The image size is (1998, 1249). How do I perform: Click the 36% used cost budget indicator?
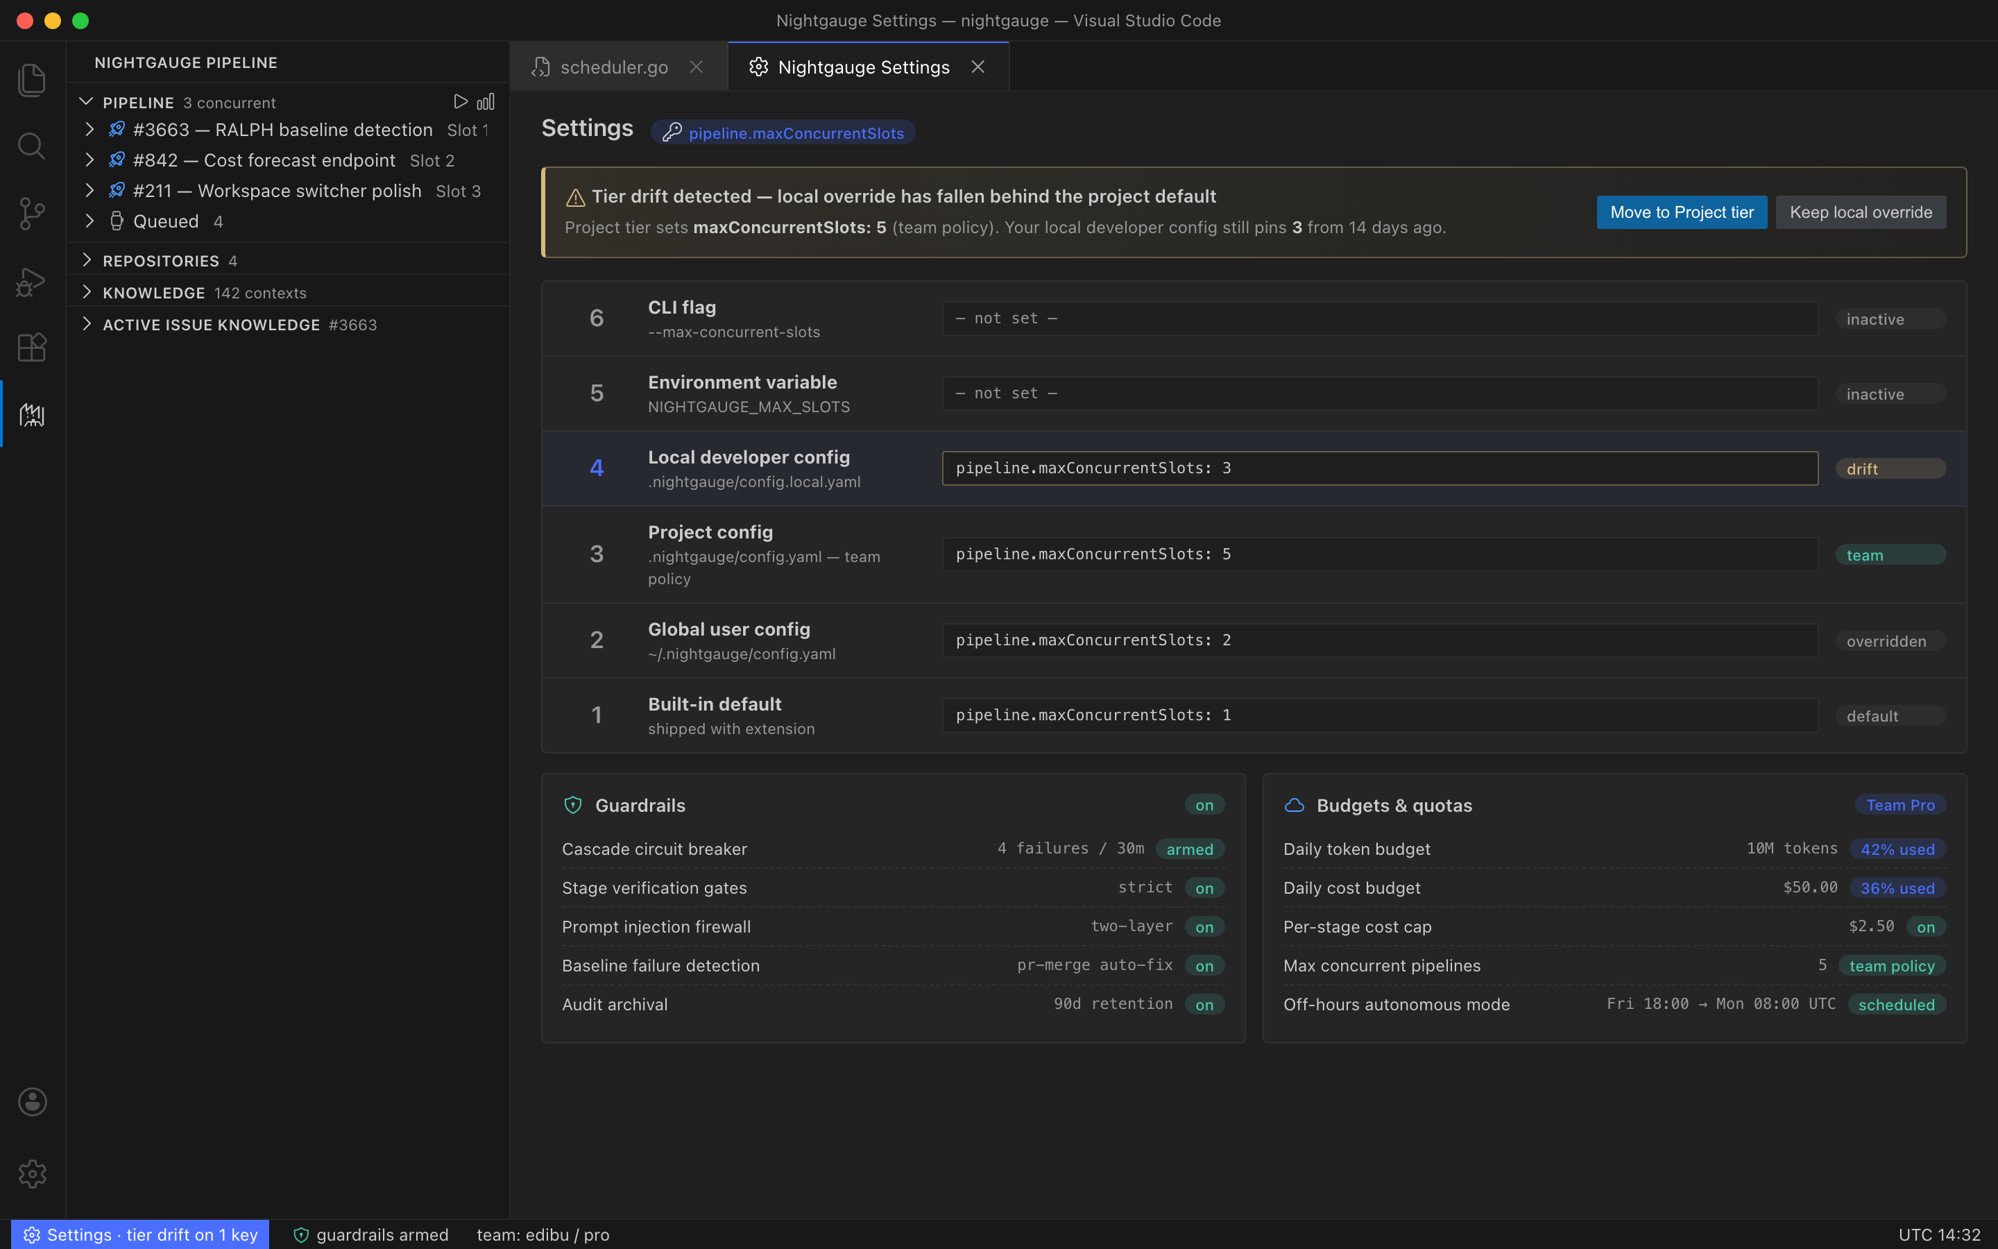click(x=1897, y=888)
